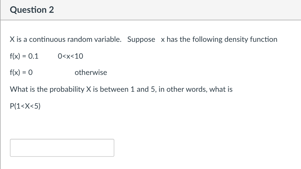Click below the answer input box
This screenshot has width=301, height=169.
(61, 163)
